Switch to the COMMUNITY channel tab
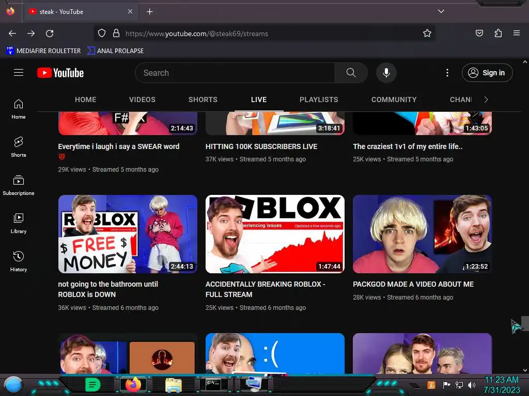 [x=394, y=100]
